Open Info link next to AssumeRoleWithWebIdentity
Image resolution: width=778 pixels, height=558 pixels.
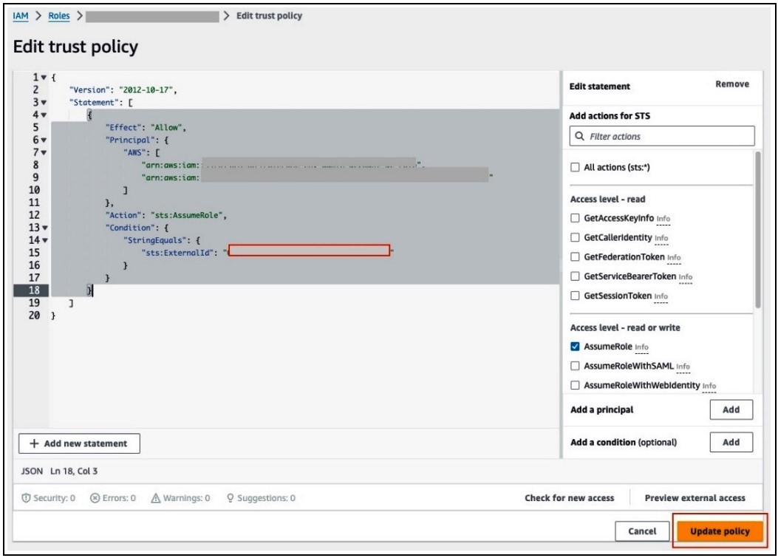[x=709, y=386]
